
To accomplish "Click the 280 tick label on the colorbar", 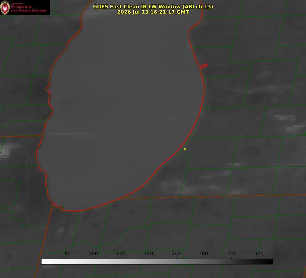I will point(204,253).
